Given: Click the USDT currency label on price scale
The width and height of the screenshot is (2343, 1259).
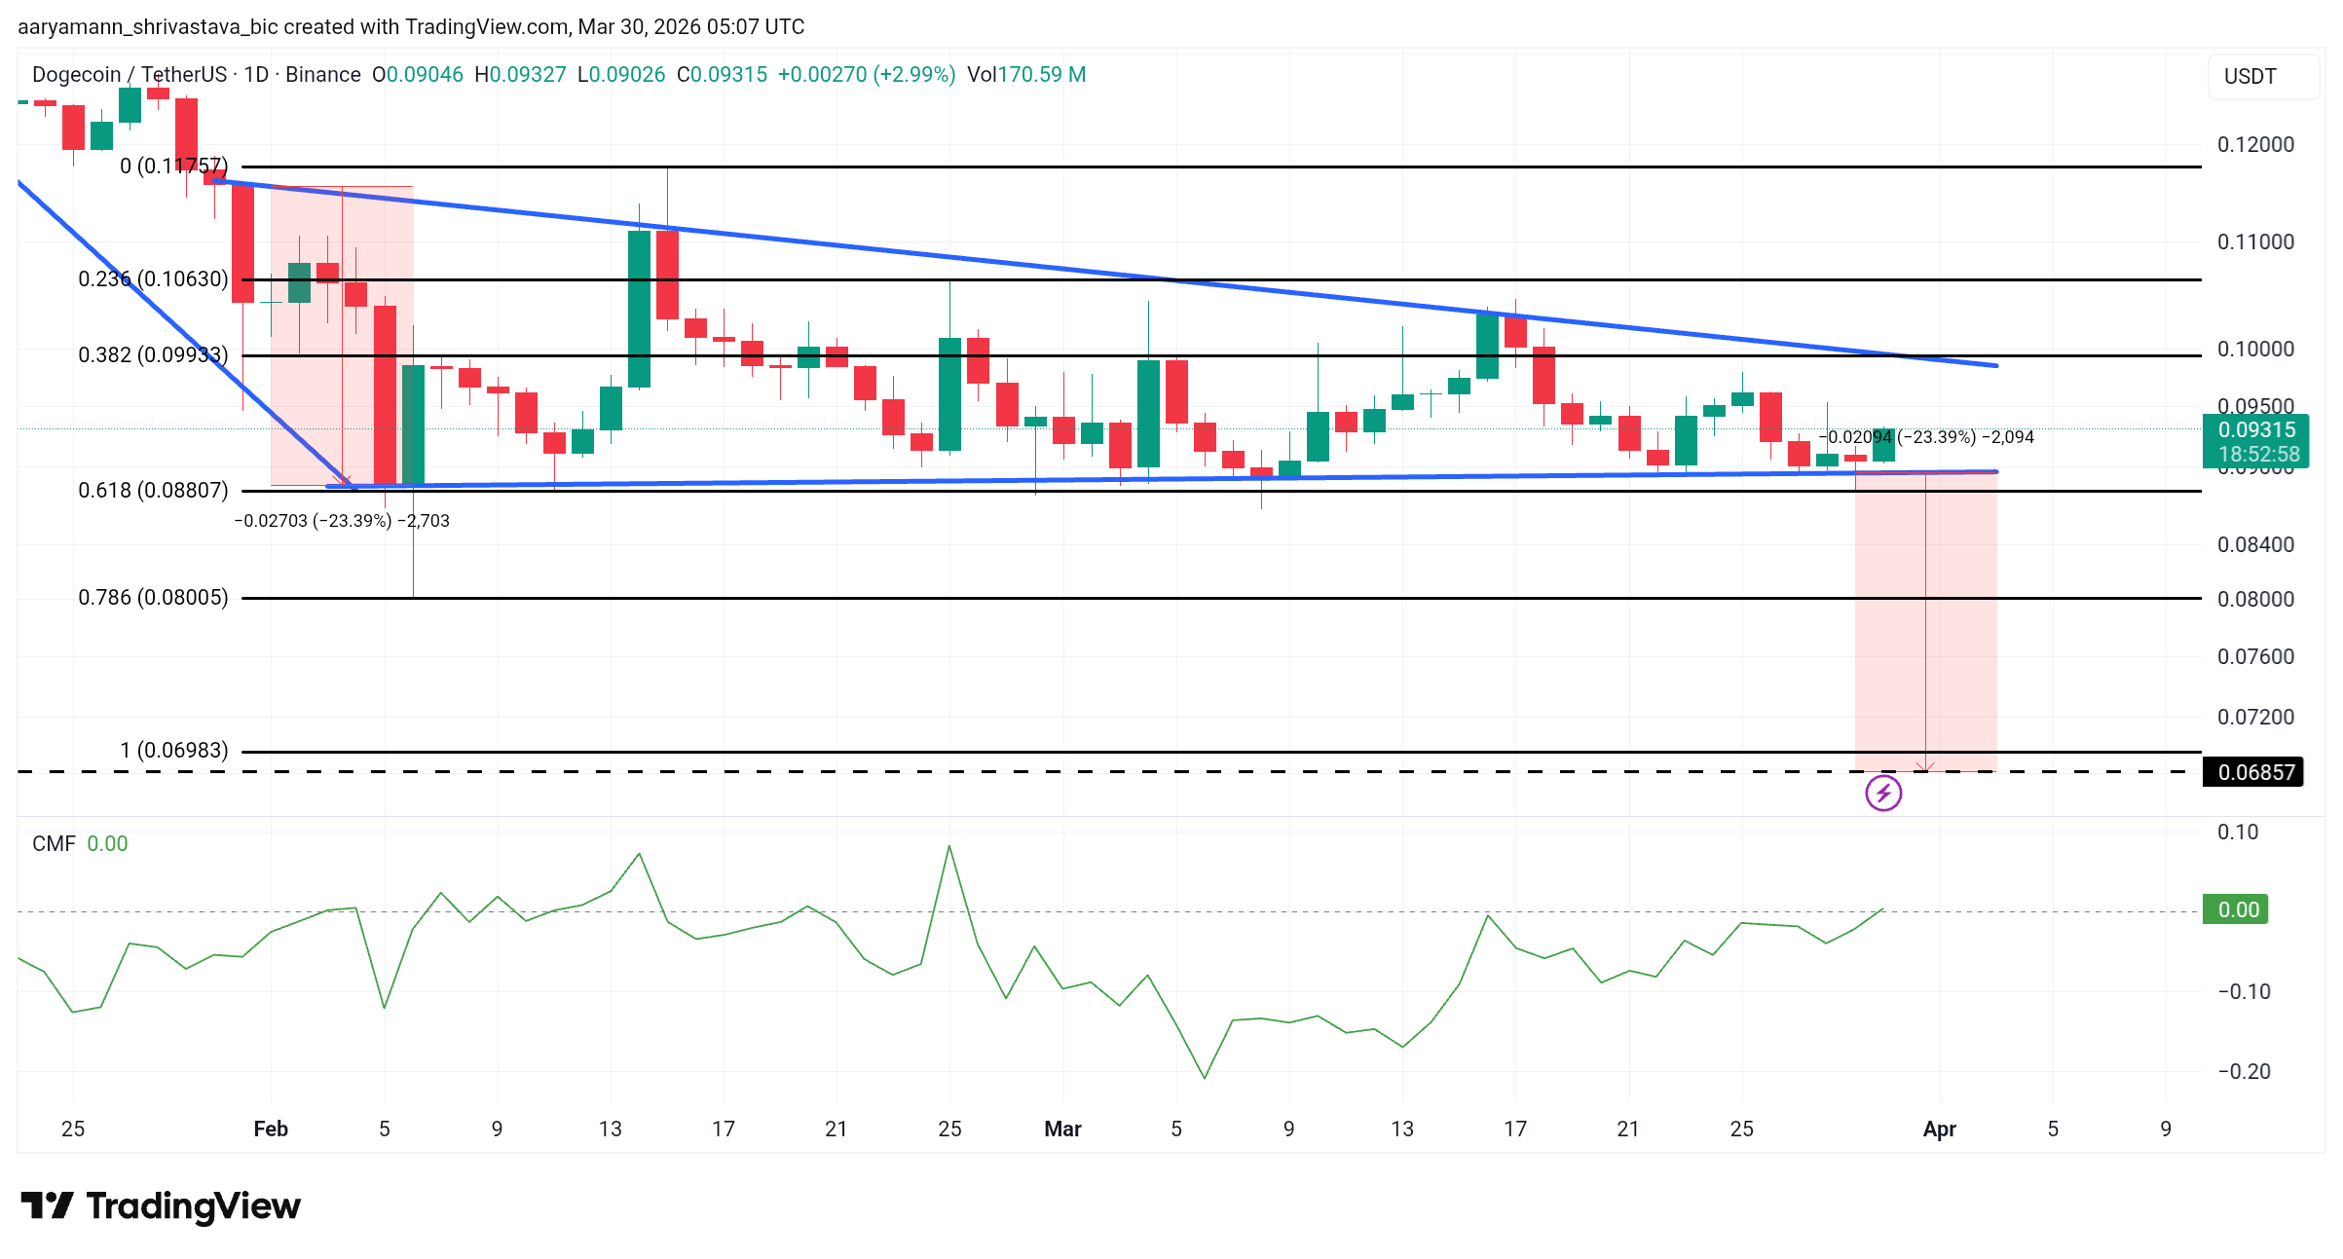Looking at the screenshot, I should click(2250, 76).
